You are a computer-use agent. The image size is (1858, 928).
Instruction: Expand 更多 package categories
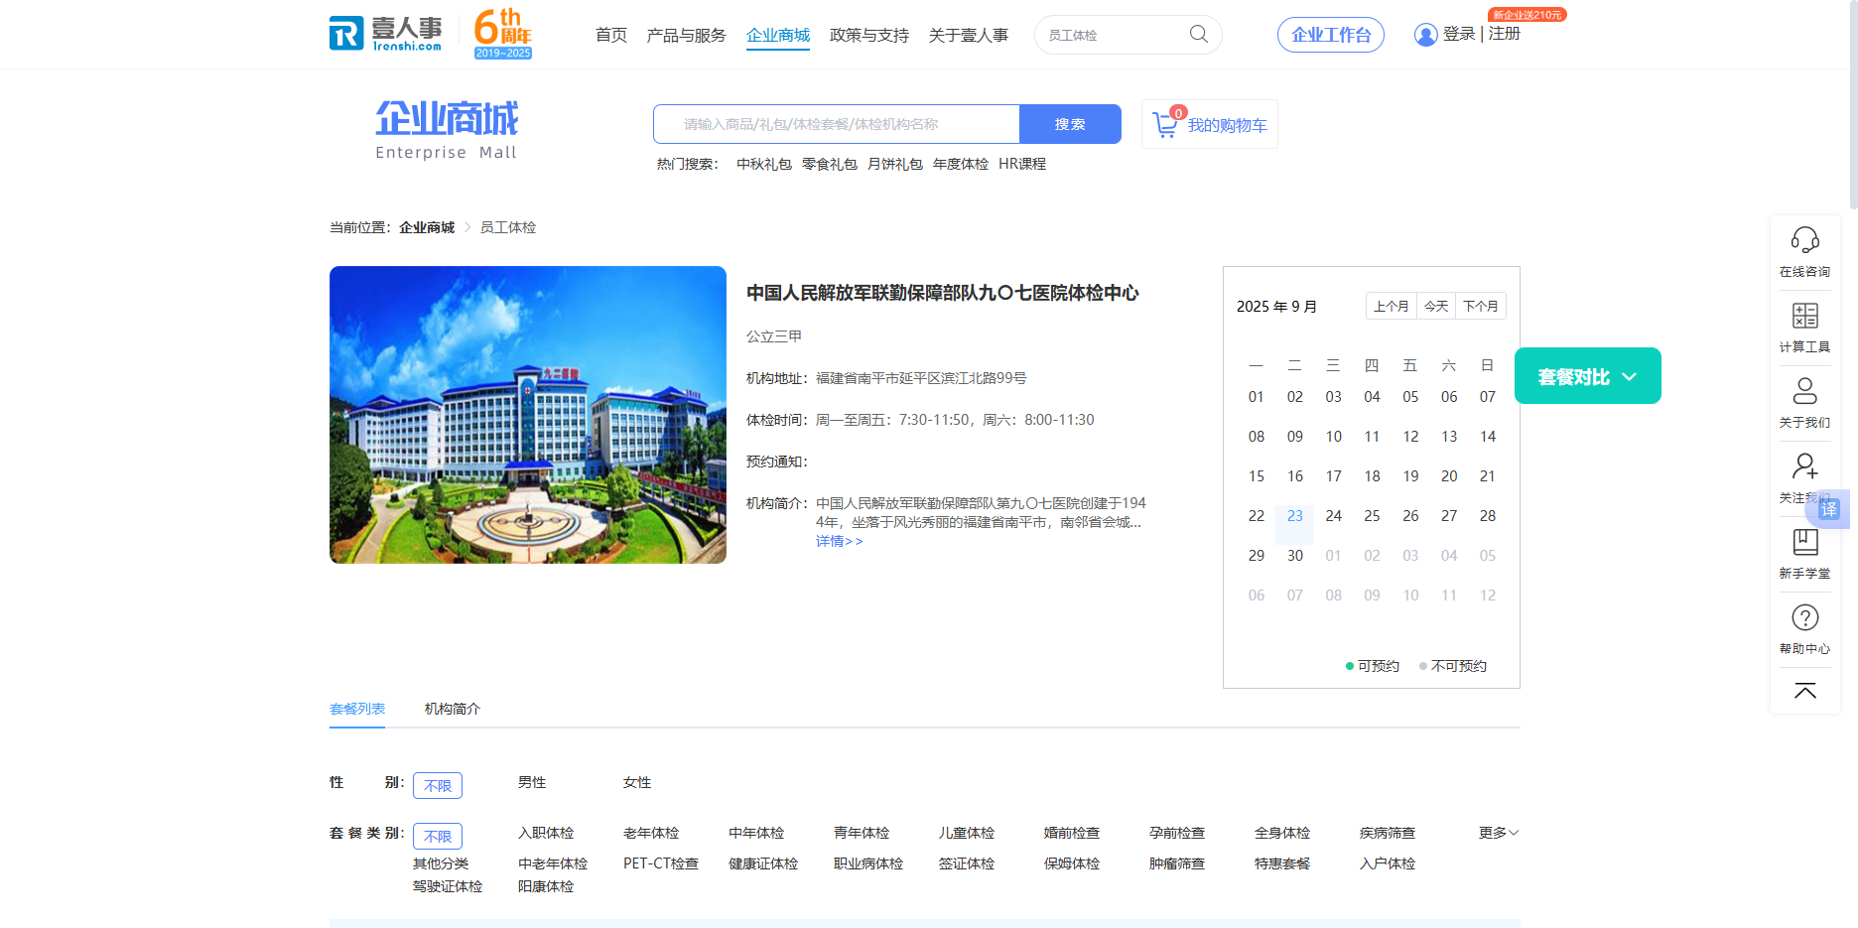point(1499,834)
